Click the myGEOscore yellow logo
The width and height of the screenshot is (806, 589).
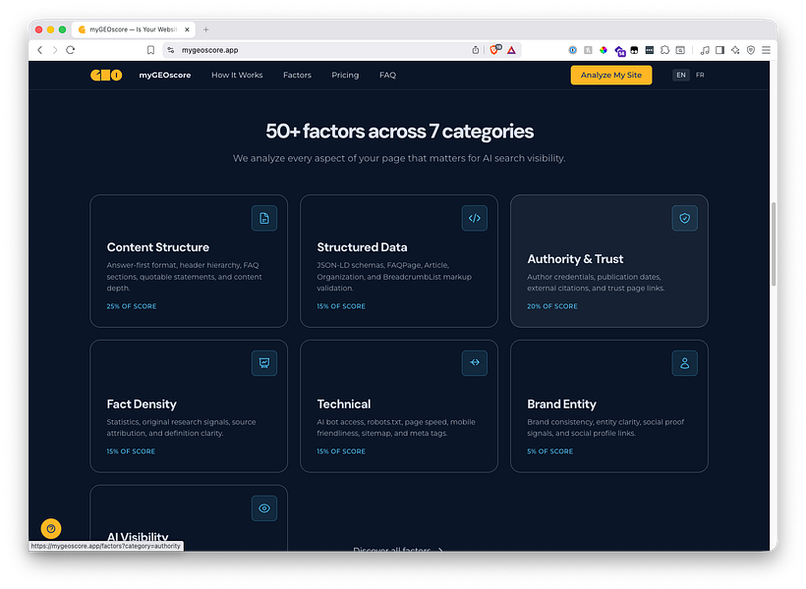106,75
